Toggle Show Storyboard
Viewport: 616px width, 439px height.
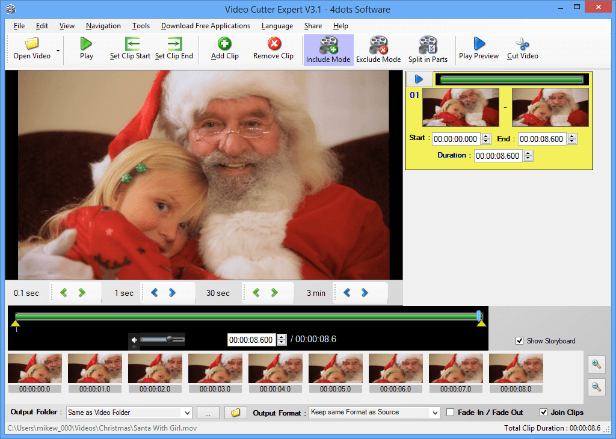point(519,341)
